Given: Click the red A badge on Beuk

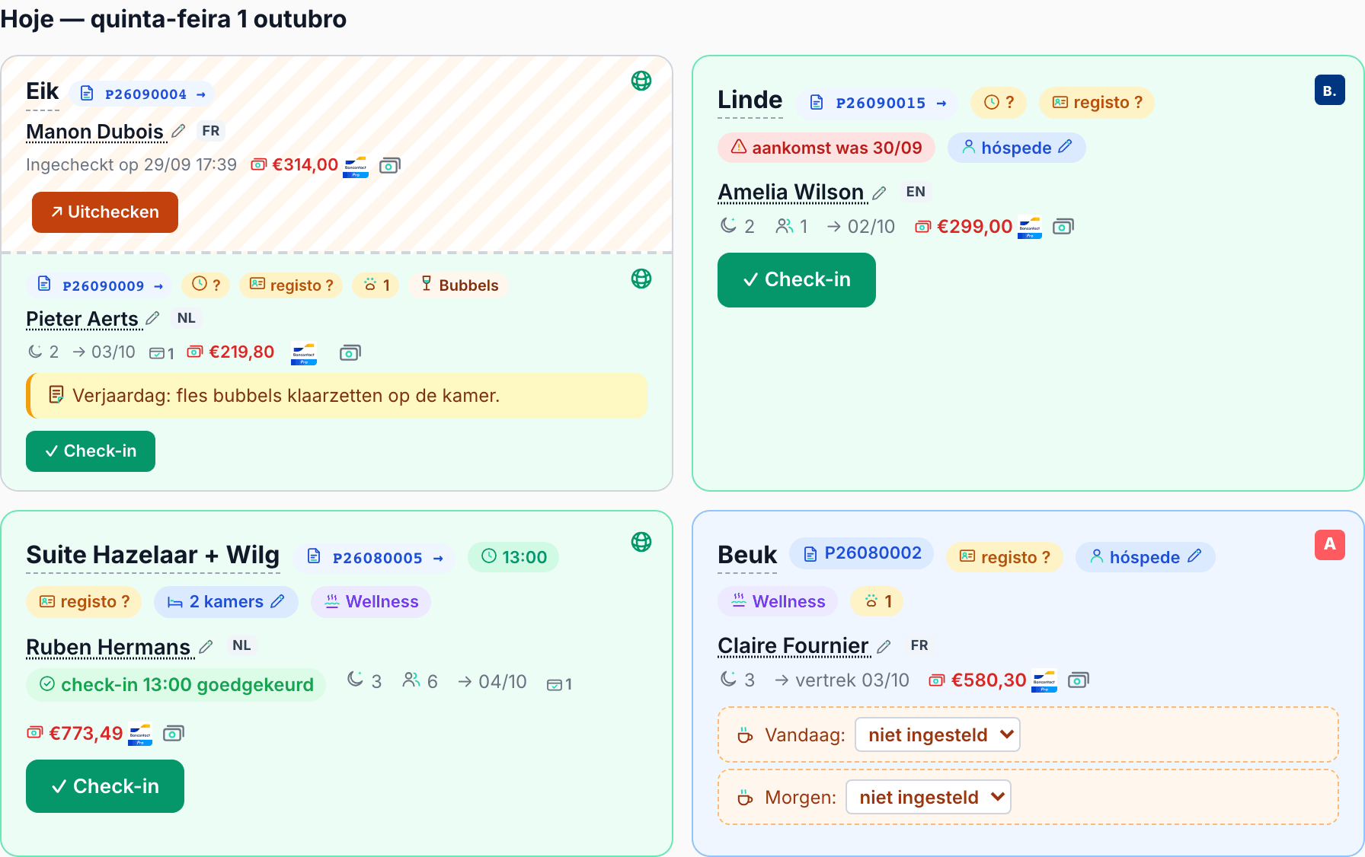Looking at the screenshot, I should click(x=1329, y=544).
